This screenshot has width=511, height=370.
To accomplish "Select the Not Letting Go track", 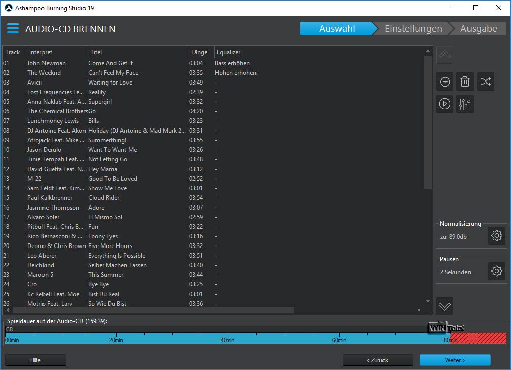I will [x=214, y=159].
